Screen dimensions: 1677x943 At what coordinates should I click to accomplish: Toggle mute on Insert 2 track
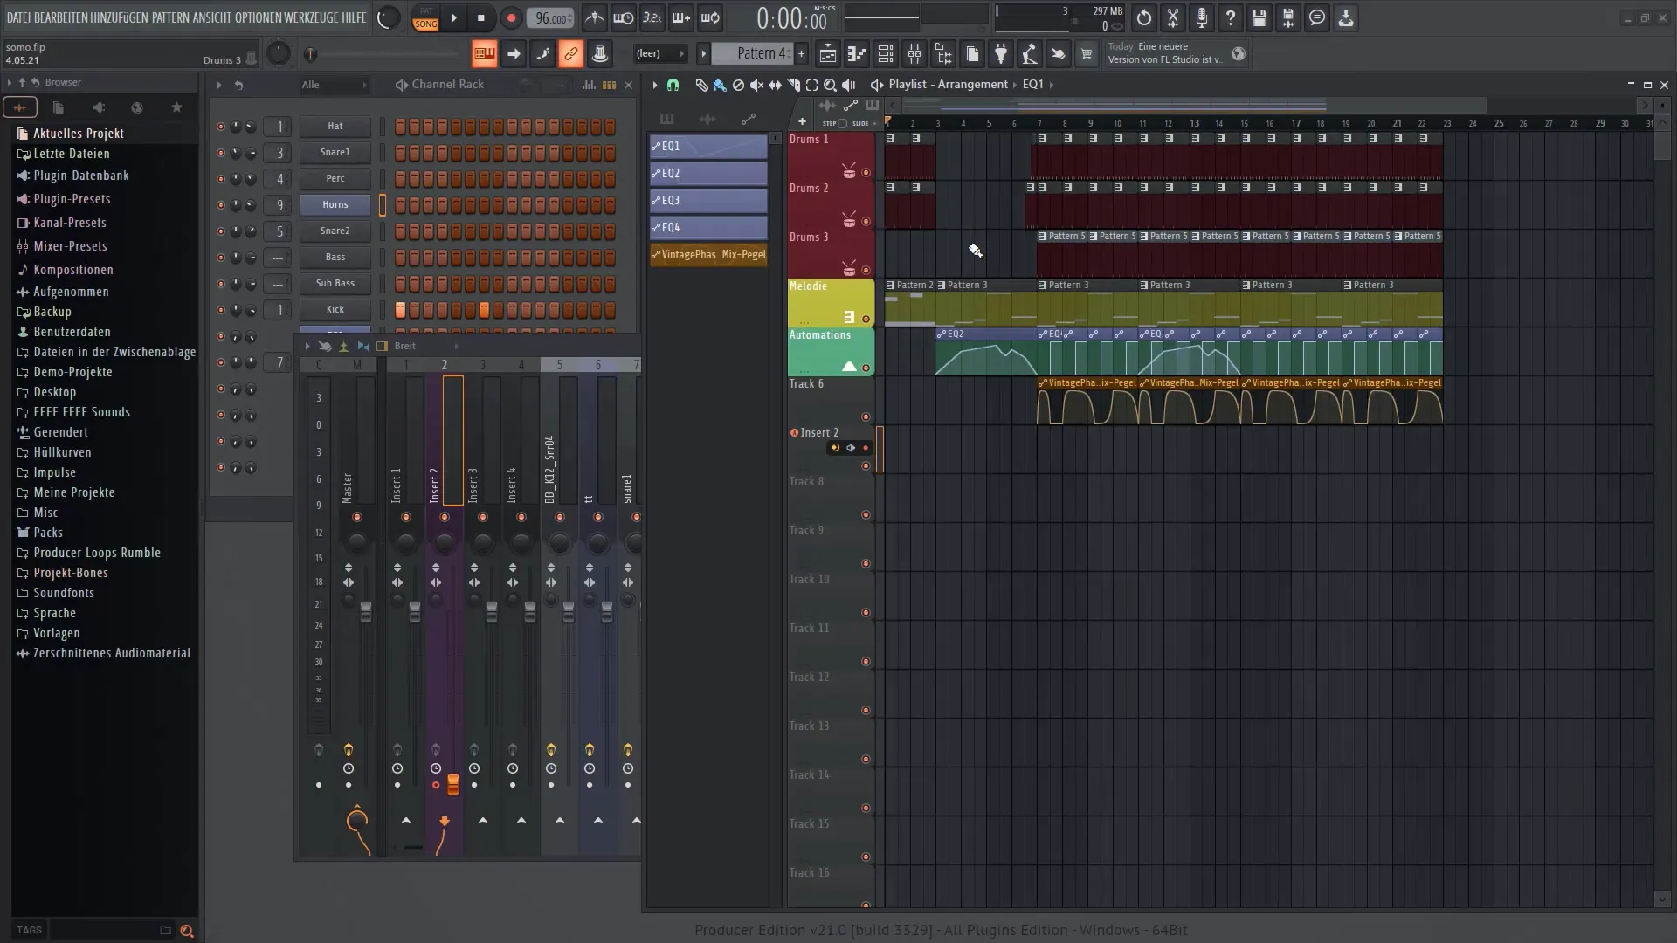tap(852, 449)
